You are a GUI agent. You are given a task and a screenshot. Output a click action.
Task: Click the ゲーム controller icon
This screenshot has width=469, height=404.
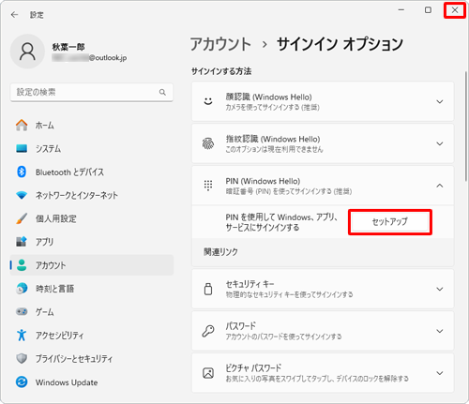click(22, 311)
